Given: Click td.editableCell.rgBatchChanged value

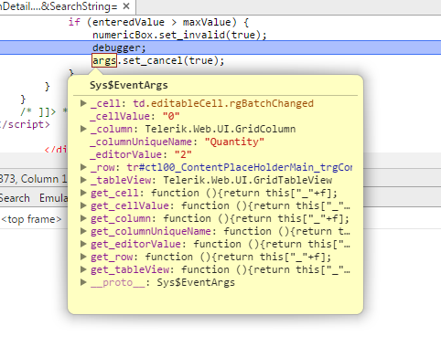Looking at the screenshot, I should [x=223, y=103].
